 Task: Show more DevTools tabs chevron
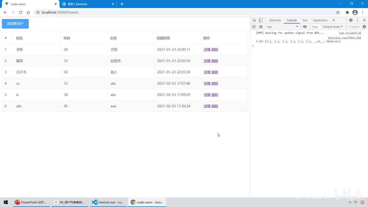[x=333, y=20]
